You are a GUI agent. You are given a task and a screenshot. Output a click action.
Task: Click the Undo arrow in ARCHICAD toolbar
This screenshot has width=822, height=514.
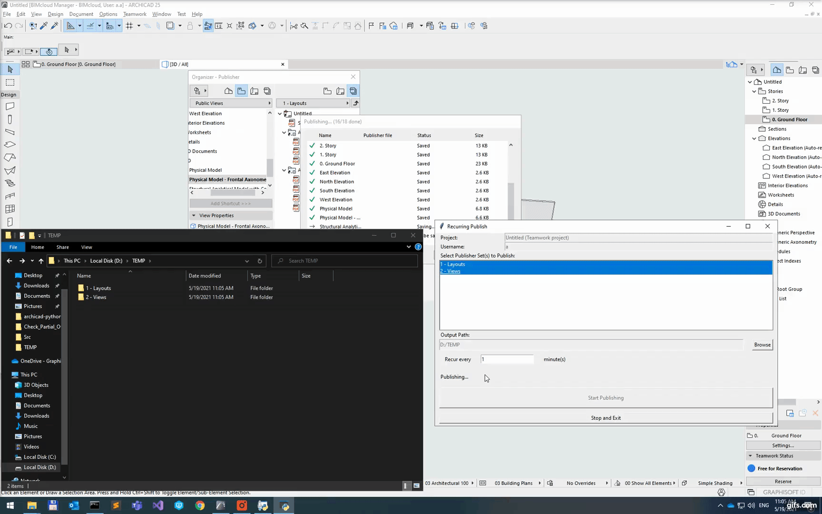8,26
